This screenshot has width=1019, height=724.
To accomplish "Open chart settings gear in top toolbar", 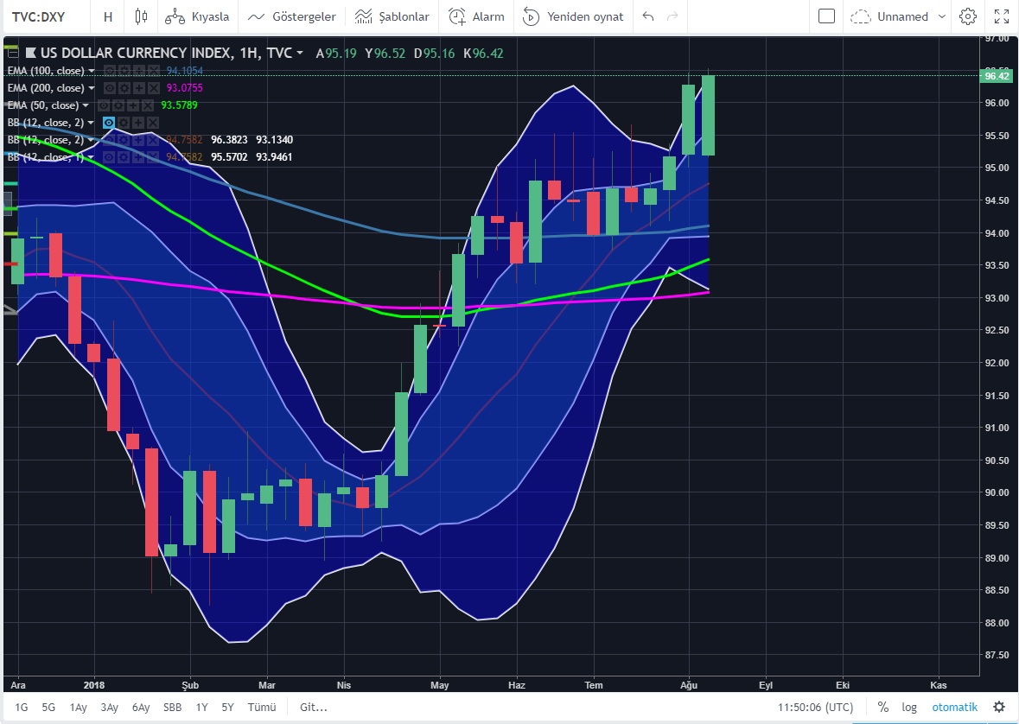I will [968, 16].
